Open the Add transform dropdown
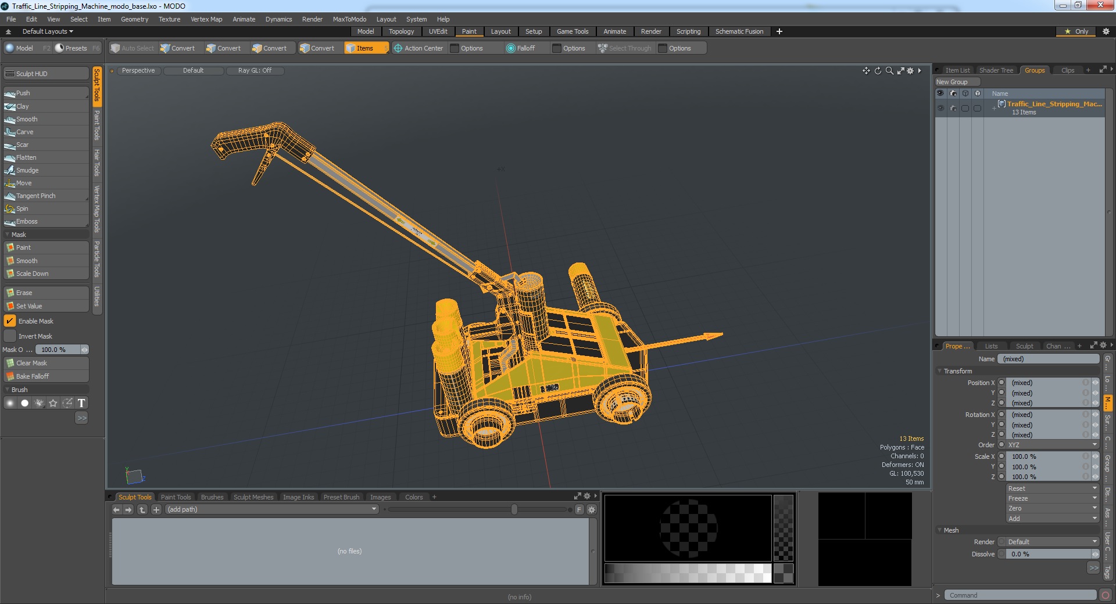The height and width of the screenshot is (604, 1116). [x=1052, y=519]
